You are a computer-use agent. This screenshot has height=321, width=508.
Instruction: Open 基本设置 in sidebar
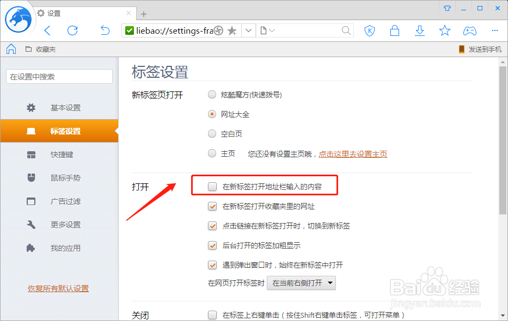pyautogui.click(x=59, y=108)
